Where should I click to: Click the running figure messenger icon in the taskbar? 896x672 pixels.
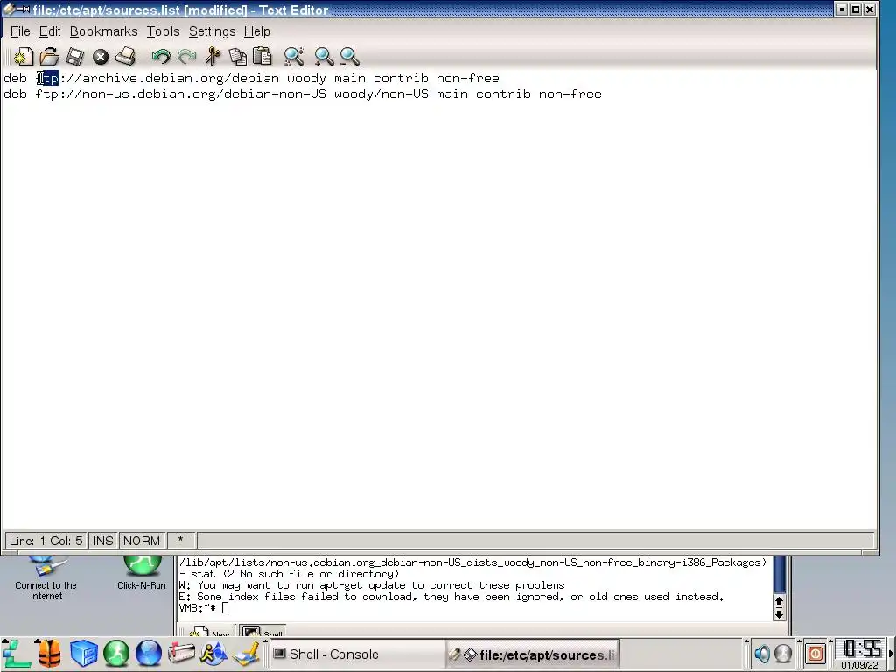click(x=213, y=654)
